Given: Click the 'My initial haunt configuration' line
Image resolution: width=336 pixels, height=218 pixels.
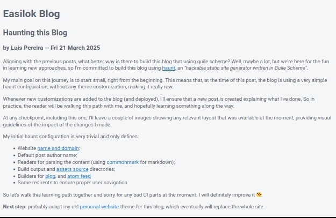Looking at the screenshot, I should (x=71, y=137).
